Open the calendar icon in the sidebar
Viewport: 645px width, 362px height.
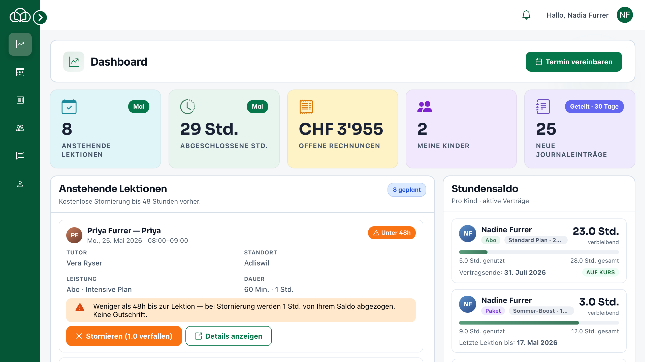tap(20, 72)
